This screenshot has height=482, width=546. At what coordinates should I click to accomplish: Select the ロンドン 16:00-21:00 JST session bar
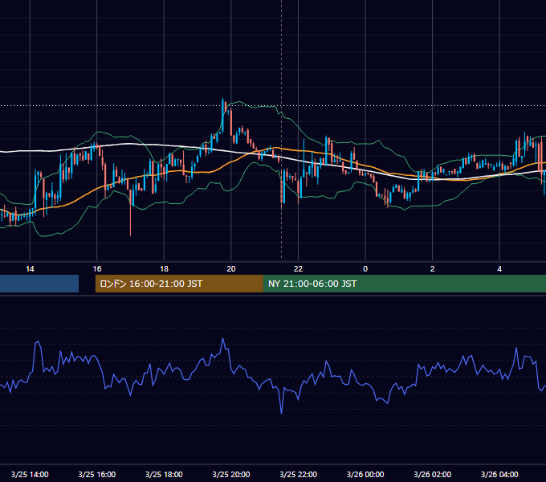(179, 284)
